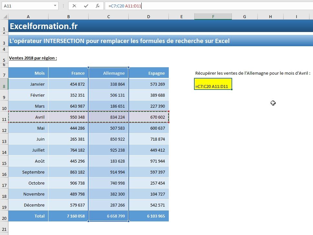Click the 'Mai' month cell
The height and width of the screenshot is (235, 313).
[x=28, y=128]
